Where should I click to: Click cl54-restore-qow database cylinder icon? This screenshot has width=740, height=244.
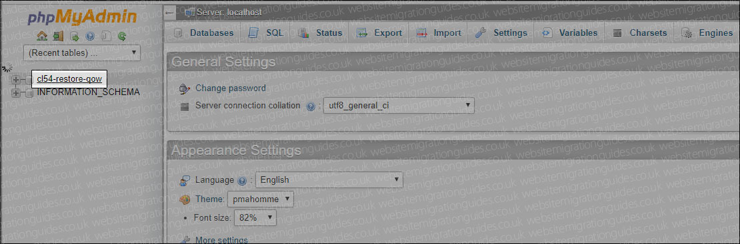[29, 80]
